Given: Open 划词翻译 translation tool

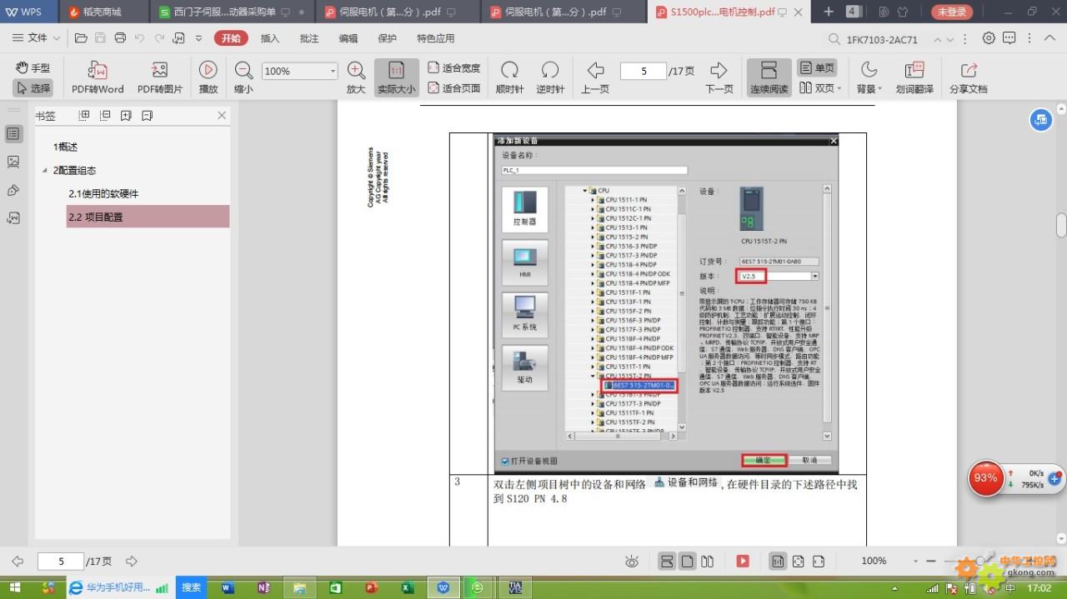Looking at the screenshot, I should 914,77.
